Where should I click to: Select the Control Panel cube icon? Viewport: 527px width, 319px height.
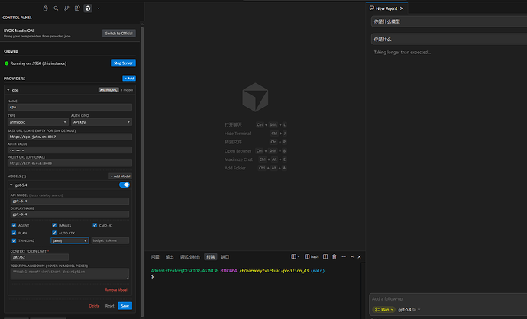pos(88,8)
